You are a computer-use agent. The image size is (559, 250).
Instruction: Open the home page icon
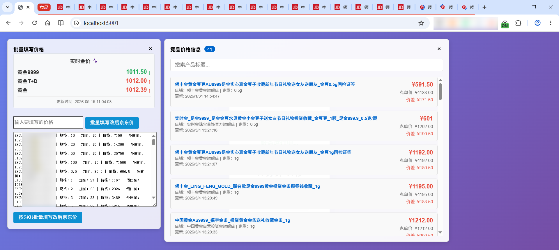coord(47,23)
